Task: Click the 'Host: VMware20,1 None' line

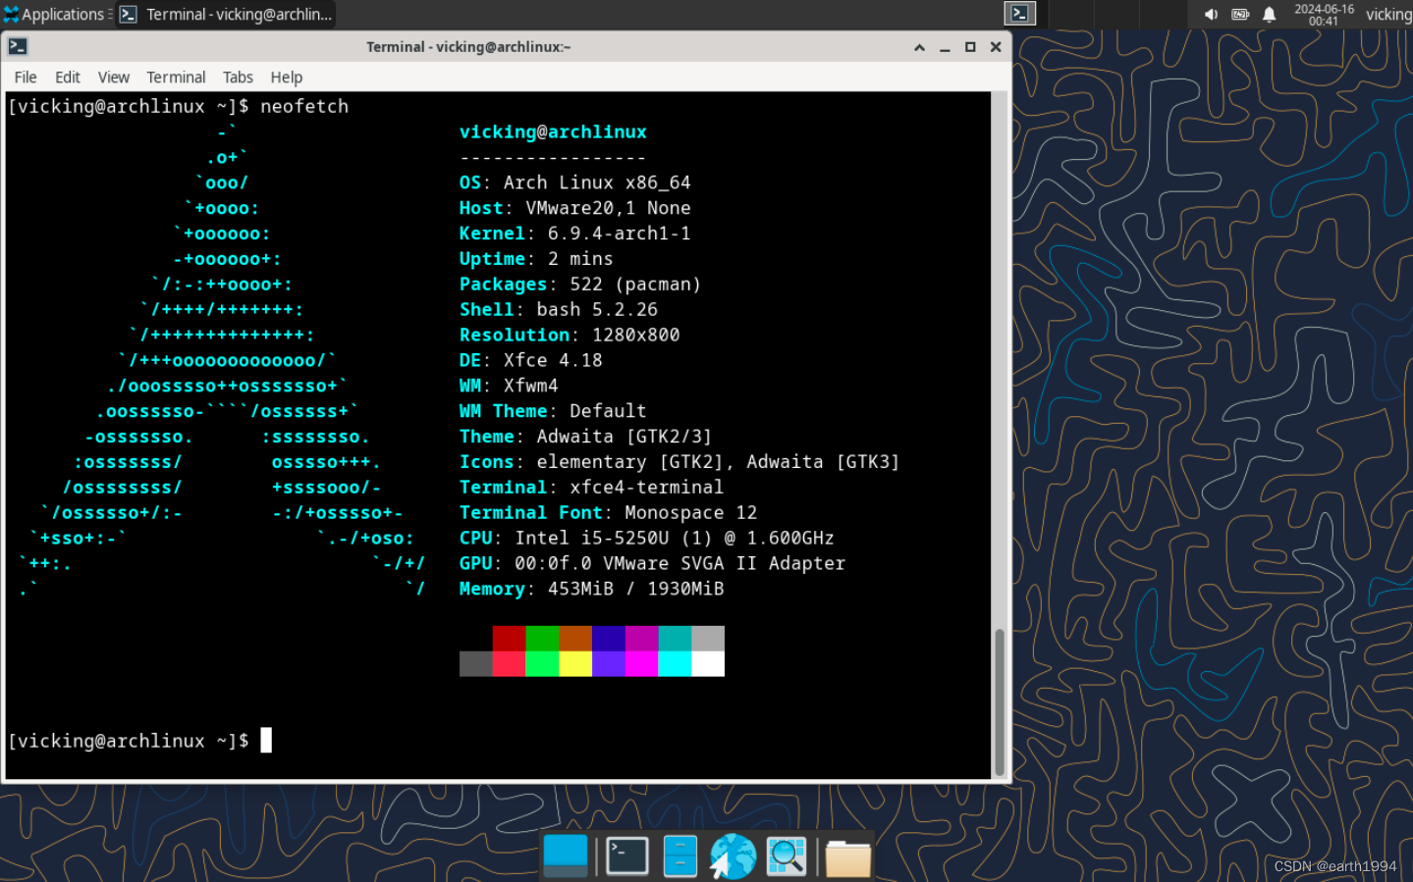Action: pyautogui.click(x=574, y=208)
